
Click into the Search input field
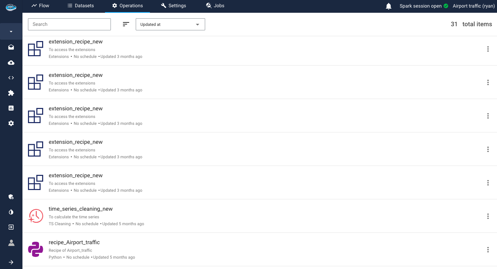pos(69,24)
